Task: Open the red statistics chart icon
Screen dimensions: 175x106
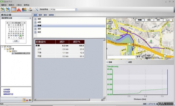Action: pos(19,10)
